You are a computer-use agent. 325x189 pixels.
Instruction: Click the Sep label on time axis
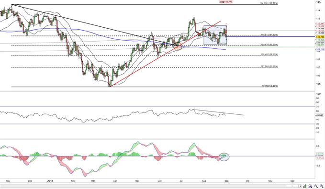click(x=226, y=181)
